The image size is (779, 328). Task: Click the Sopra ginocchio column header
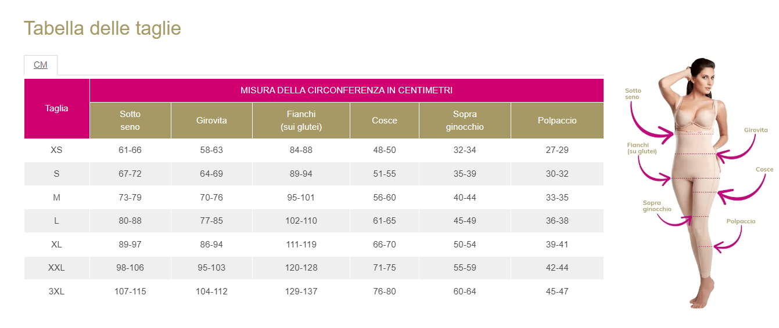(465, 121)
